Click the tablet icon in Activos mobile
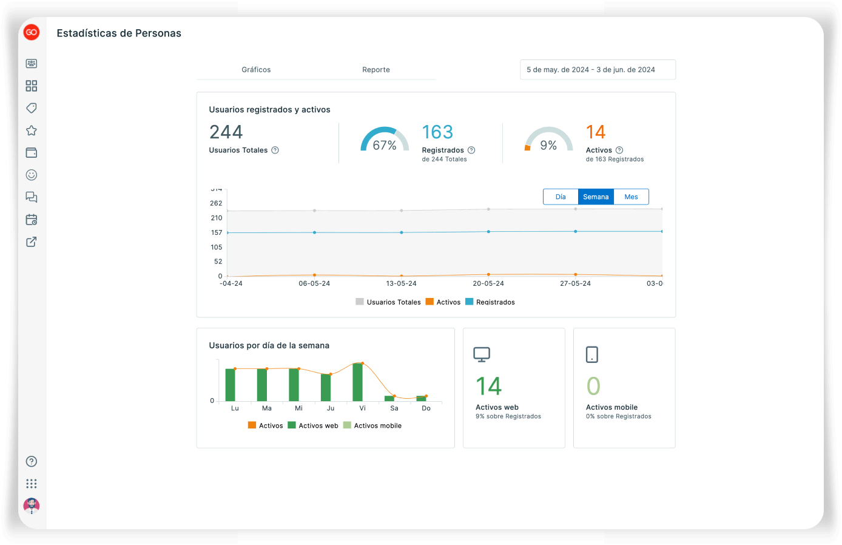This screenshot has height=545, width=842. 592,354
